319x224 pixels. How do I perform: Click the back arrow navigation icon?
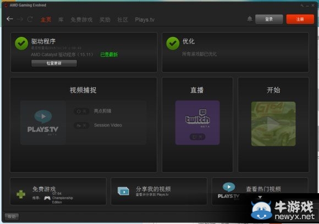9,19
